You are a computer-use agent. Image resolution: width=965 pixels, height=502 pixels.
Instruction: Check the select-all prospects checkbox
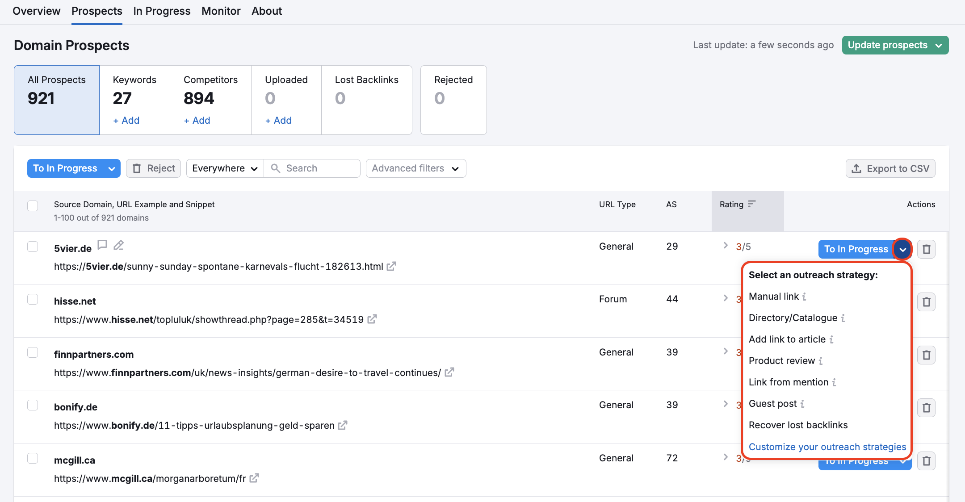point(33,206)
